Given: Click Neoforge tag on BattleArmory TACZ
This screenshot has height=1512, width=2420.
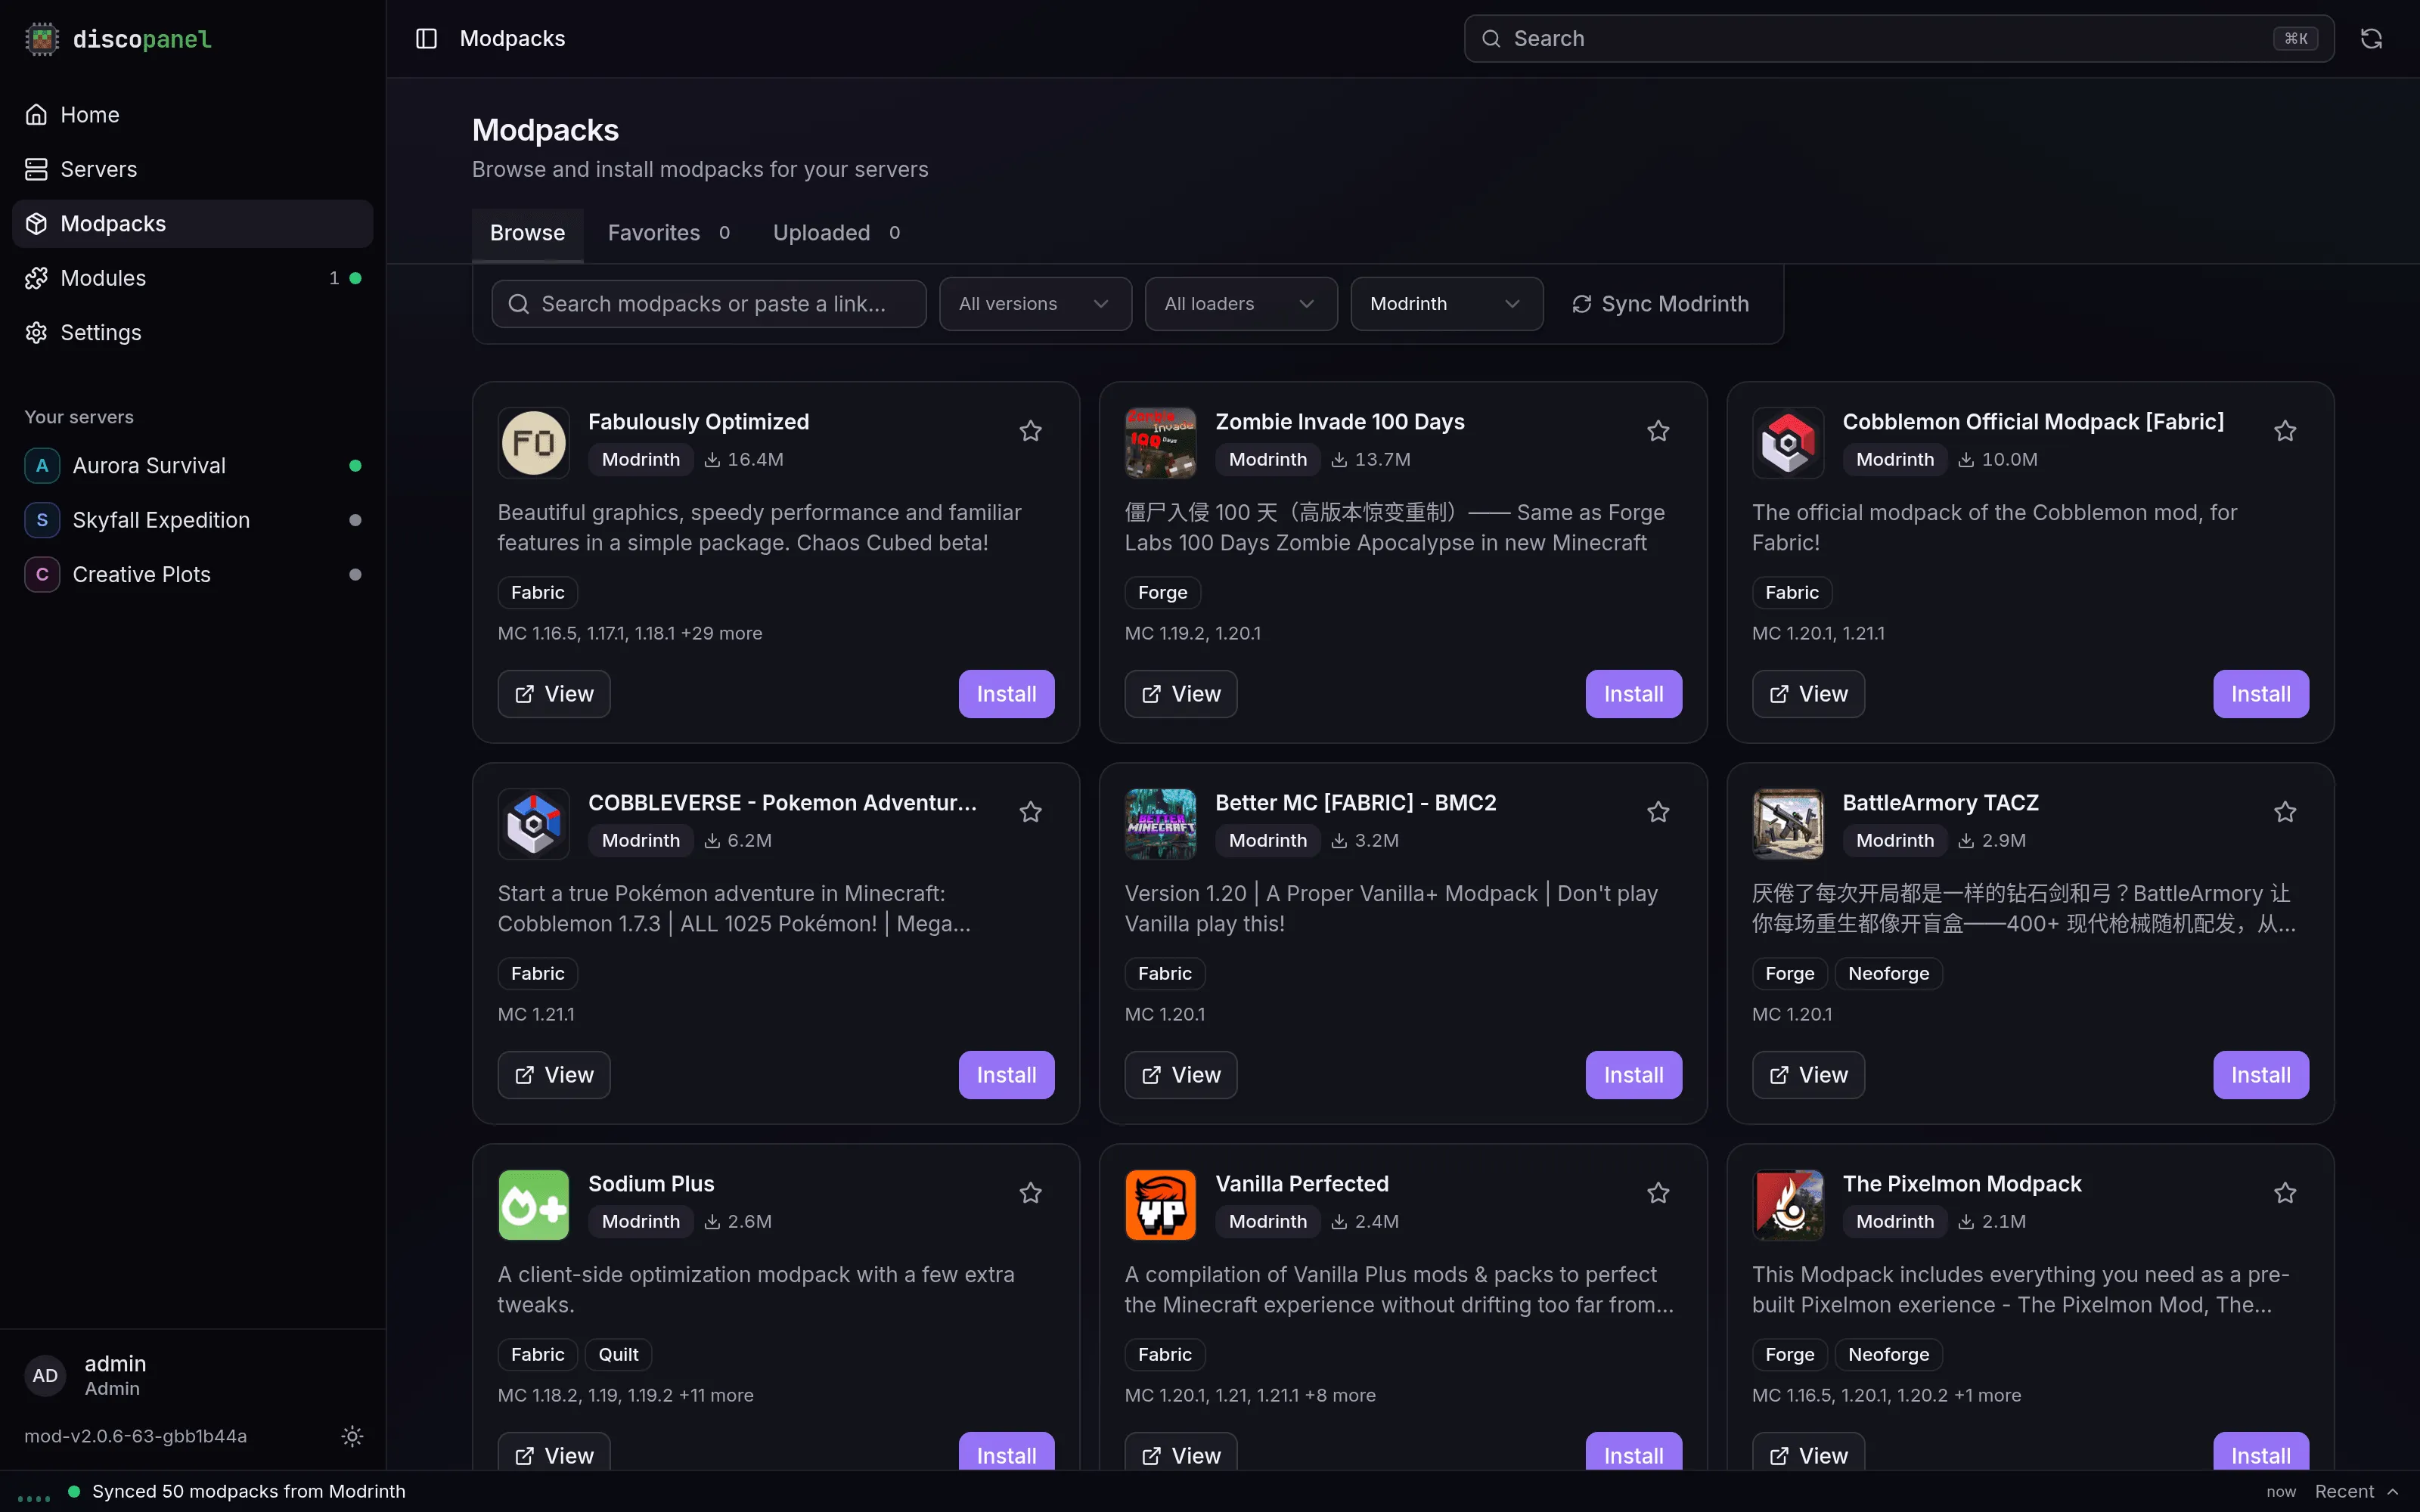Looking at the screenshot, I should coord(1888,973).
